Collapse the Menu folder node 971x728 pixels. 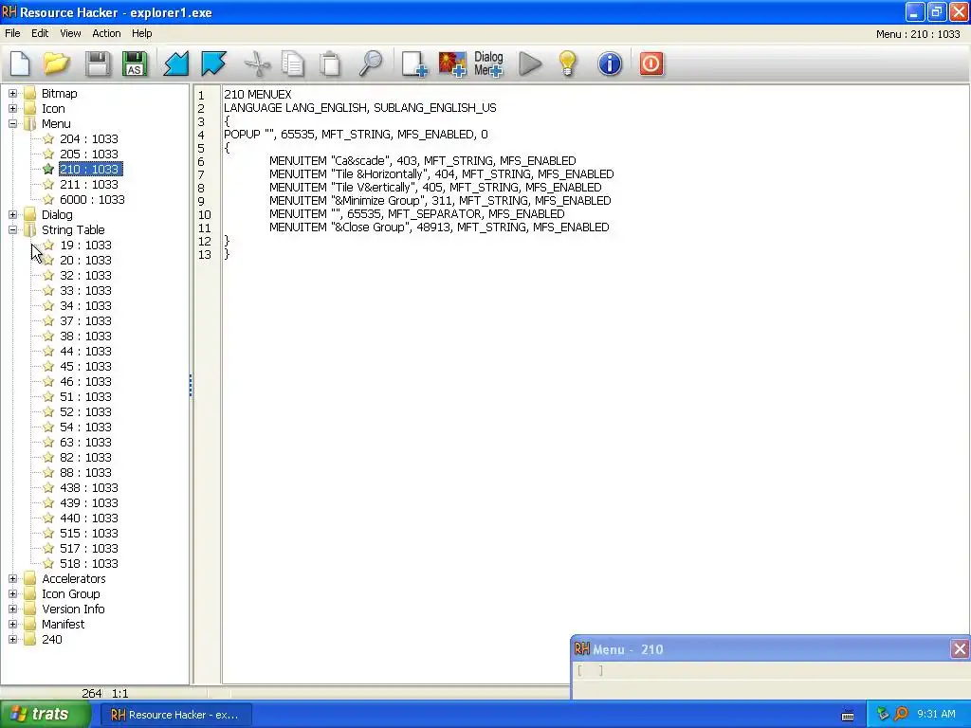[x=12, y=124]
